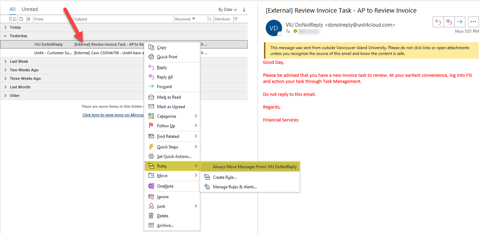Select the Reply arrow icon in reading pane
This screenshot has height=234, width=481.
[438, 22]
